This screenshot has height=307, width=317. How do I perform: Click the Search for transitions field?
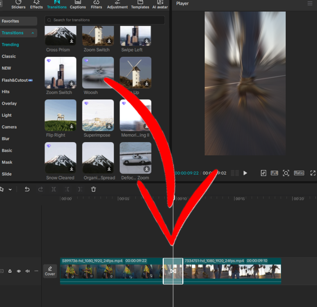pos(105,20)
